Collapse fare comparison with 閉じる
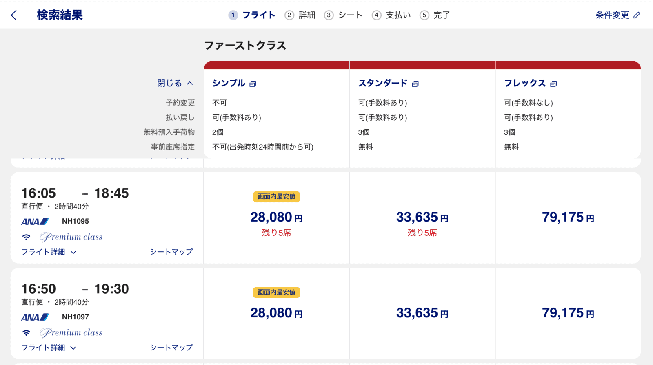Image resolution: width=653 pixels, height=365 pixels. coord(175,83)
